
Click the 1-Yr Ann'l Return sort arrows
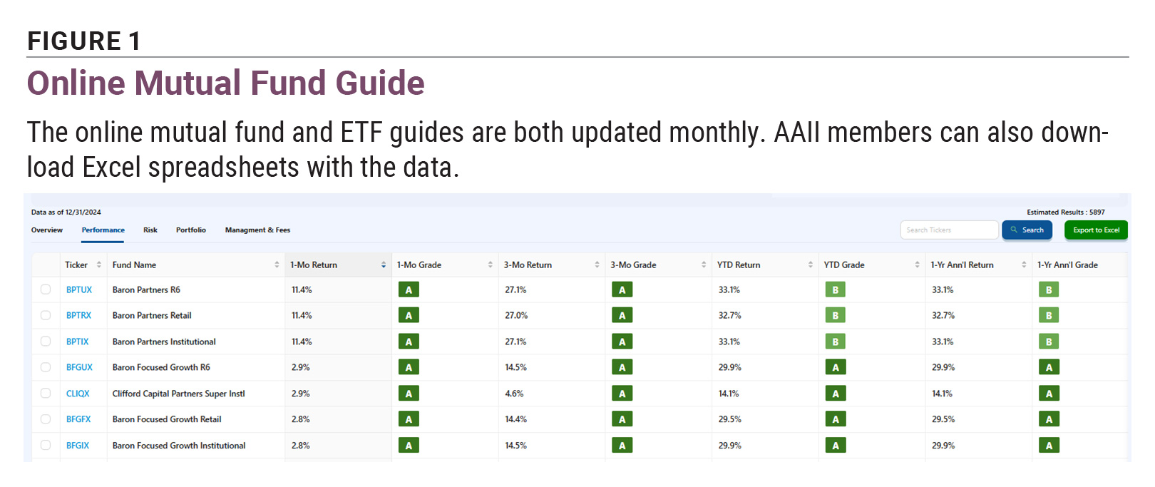[1024, 265]
